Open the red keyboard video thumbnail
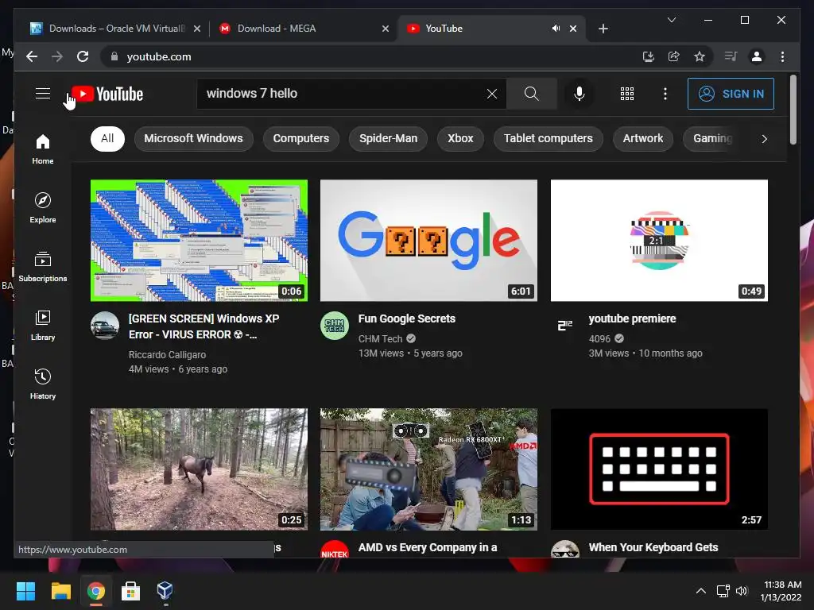Viewport: 814px width, 610px height. click(x=659, y=469)
